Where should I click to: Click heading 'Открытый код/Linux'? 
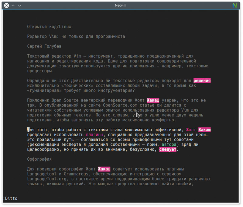point(49,27)
